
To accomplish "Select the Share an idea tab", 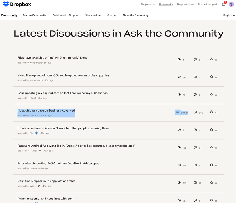I will coord(93,15).
